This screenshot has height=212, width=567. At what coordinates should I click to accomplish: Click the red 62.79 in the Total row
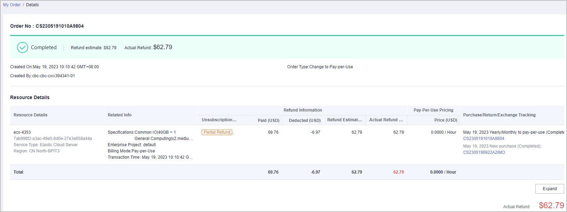click(x=398, y=172)
